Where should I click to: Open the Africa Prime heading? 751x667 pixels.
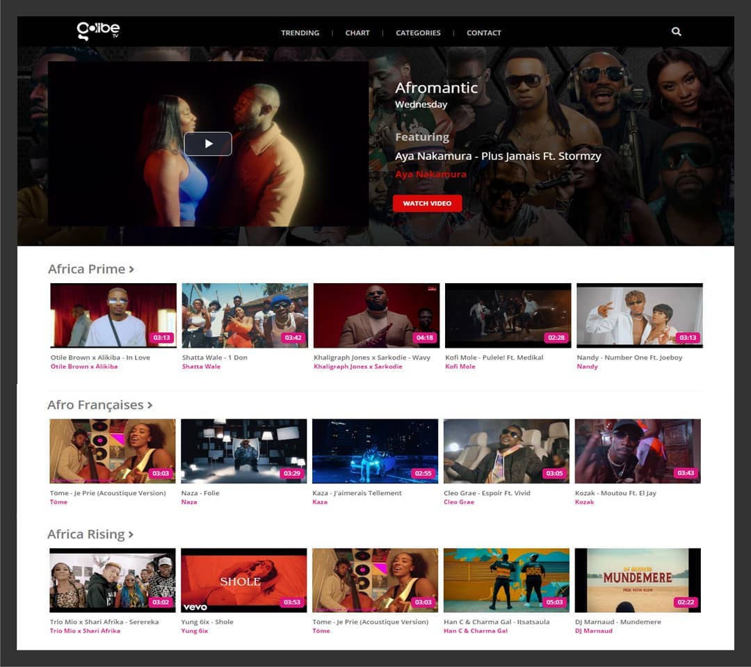pos(87,268)
